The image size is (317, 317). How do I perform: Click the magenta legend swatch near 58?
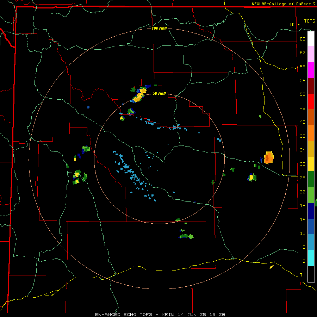click(311, 70)
